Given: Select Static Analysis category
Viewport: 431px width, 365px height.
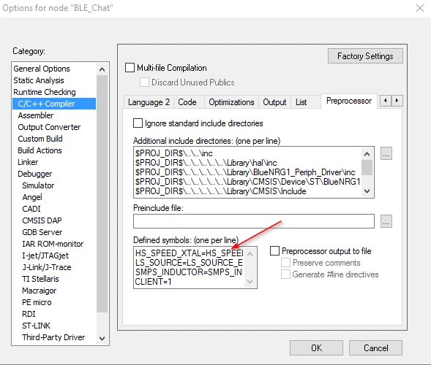Looking at the screenshot, I should [x=54, y=80].
